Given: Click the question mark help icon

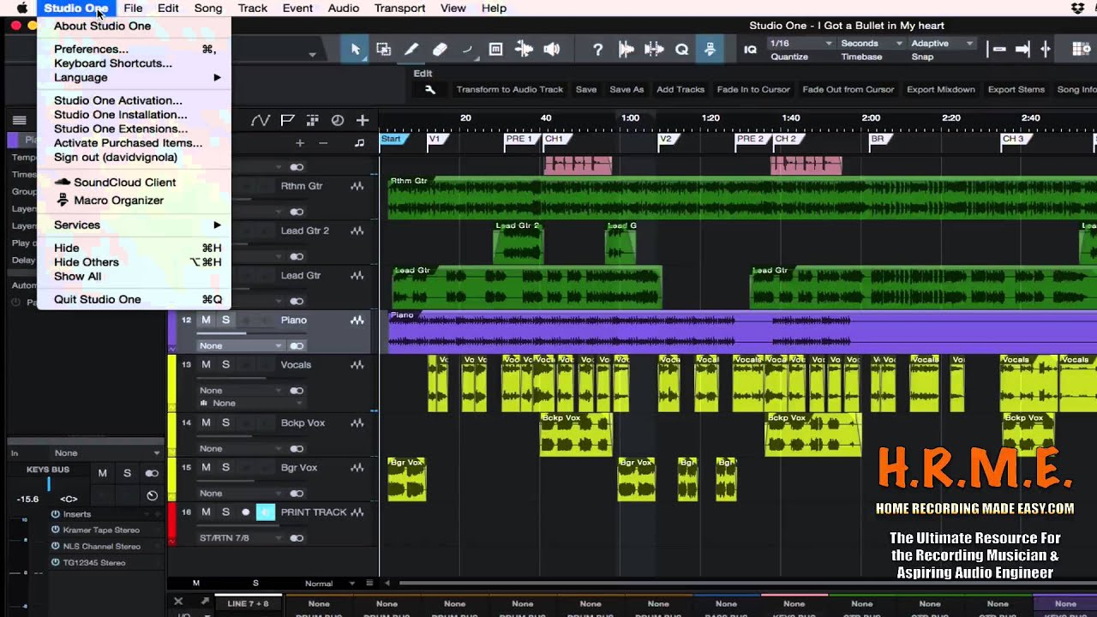Looking at the screenshot, I should click(598, 50).
